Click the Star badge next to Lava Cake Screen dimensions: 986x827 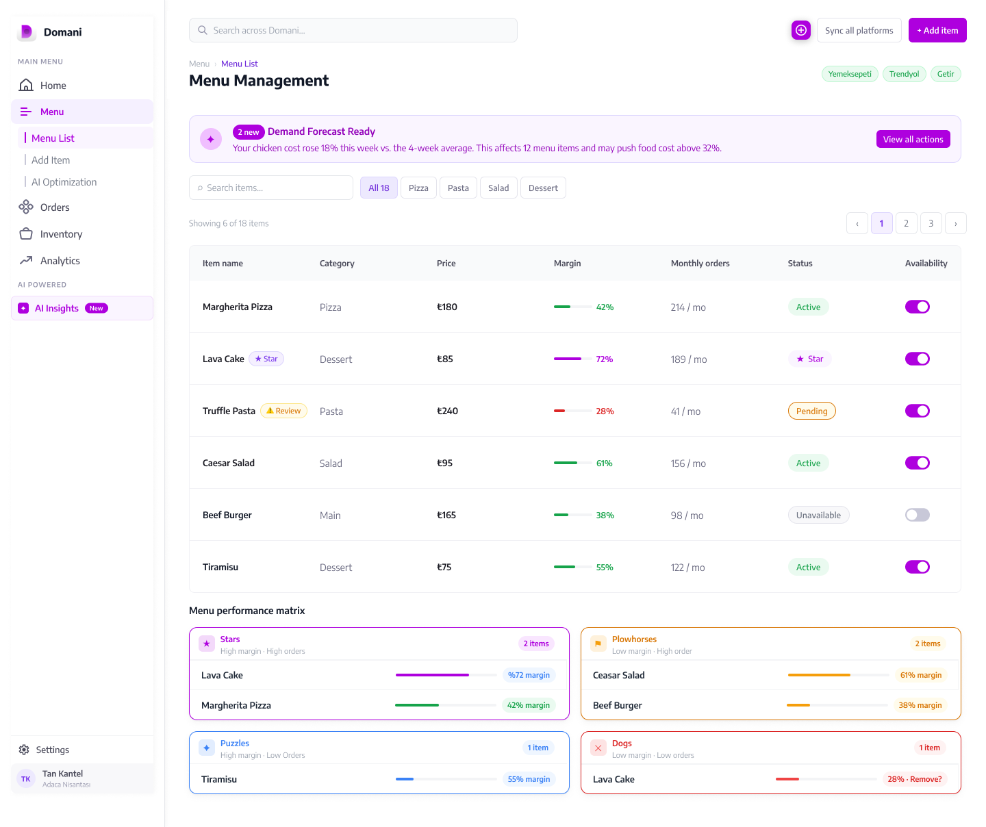(x=266, y=359)
